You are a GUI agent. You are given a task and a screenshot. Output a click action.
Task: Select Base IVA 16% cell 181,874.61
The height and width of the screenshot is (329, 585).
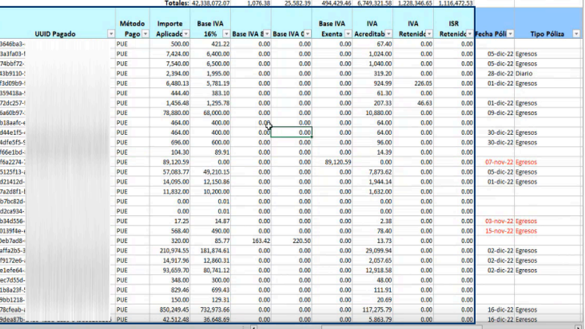[210, 251]
